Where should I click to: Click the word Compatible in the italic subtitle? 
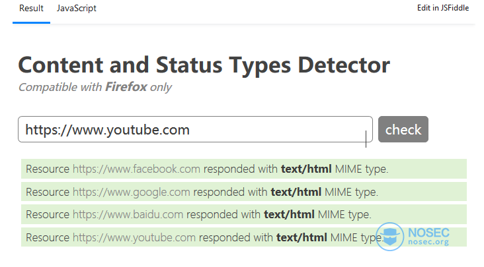coord(48,88)
